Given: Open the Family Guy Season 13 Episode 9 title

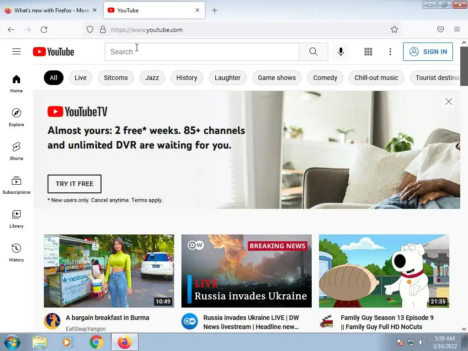Looking at the screenshot, I should (387, 322).
